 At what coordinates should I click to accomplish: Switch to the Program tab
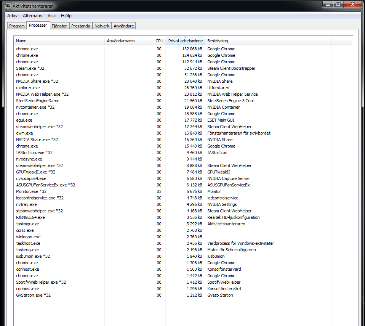click(17, 26)
